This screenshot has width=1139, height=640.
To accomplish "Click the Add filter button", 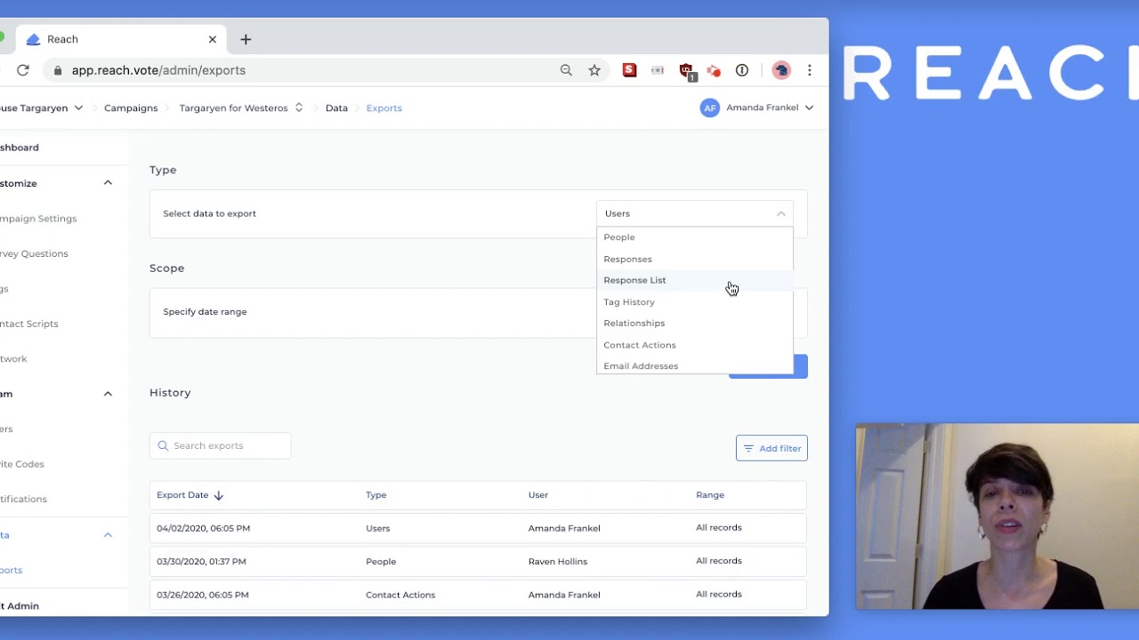I will [x=771, y=448].
